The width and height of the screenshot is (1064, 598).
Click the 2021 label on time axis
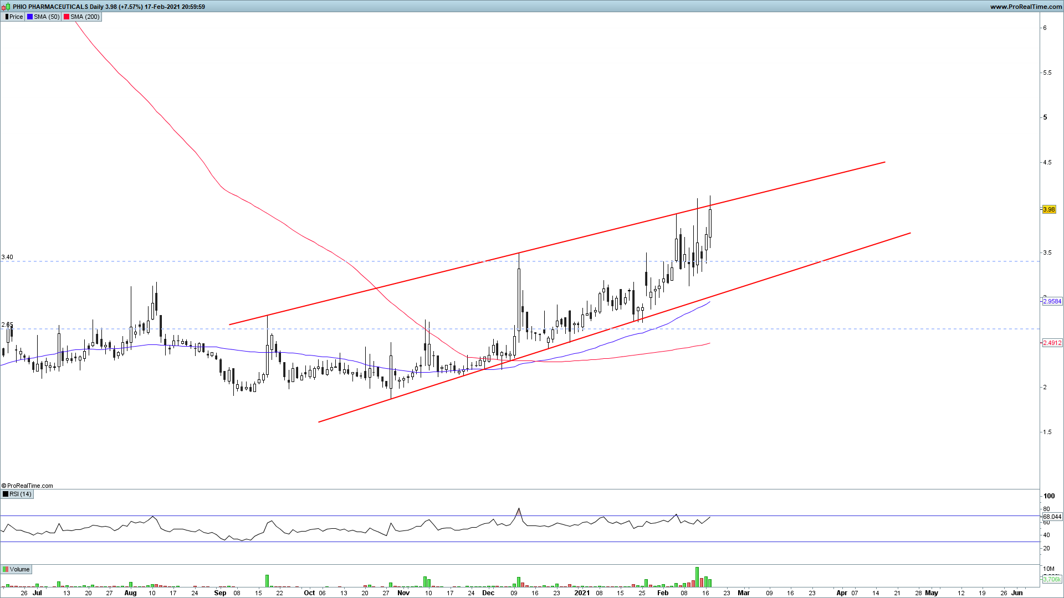[582, 592]
